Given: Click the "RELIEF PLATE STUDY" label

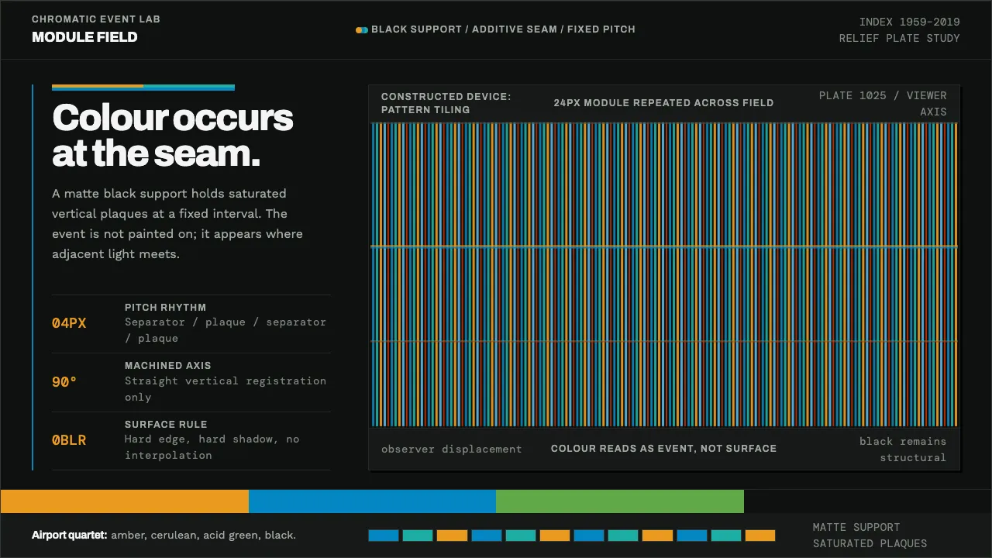Looking at the screenshot, I should click(900, 38).
